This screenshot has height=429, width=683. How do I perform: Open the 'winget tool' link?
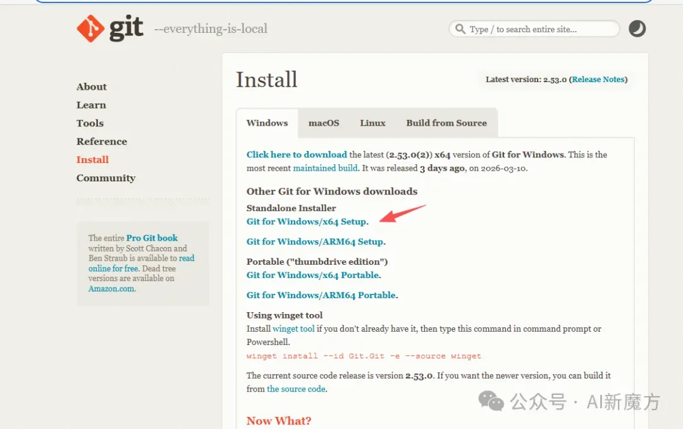(293, 329)
